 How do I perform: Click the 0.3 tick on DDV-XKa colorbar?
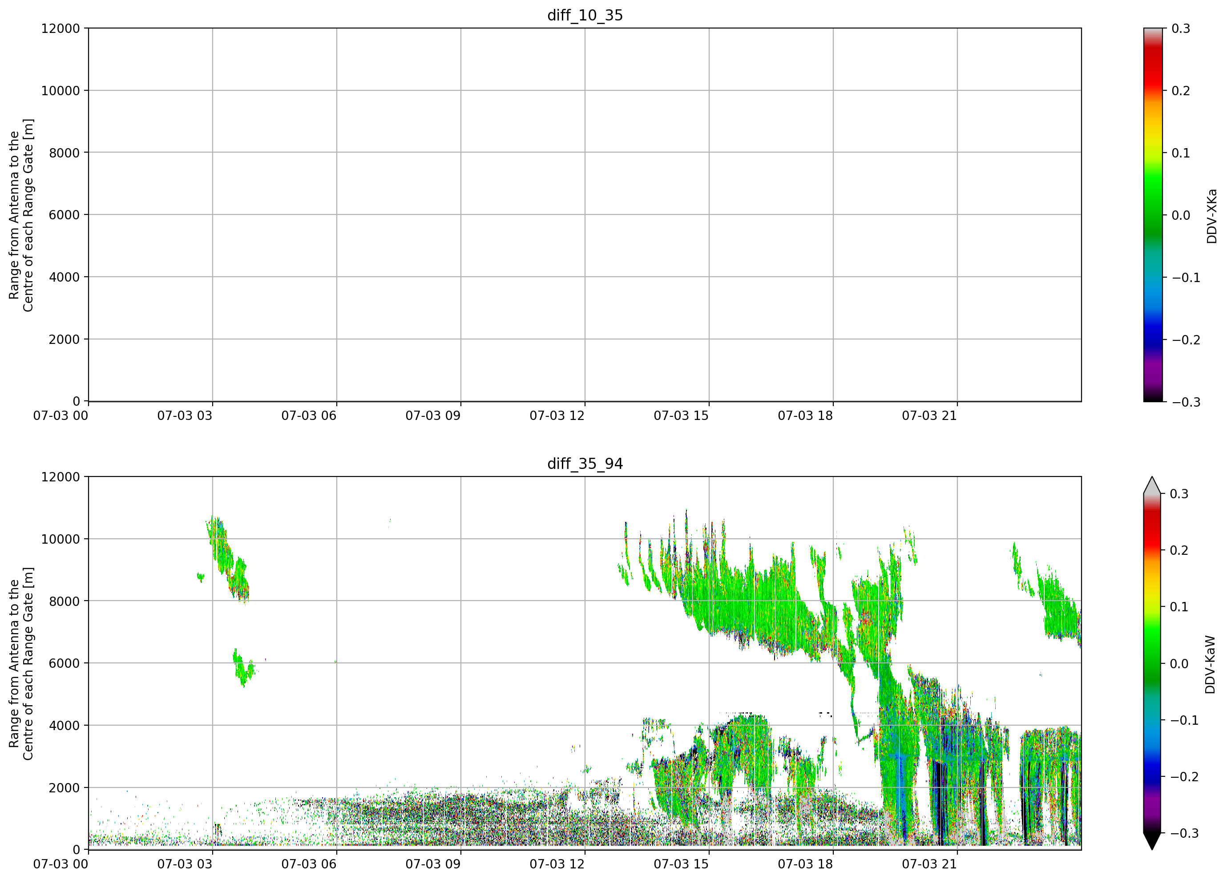1181,28
